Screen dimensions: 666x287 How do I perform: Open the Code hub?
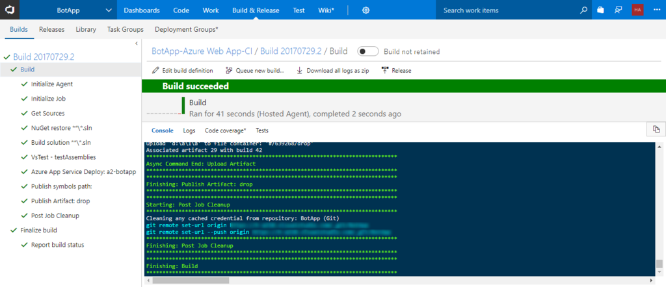coord(181,10)
